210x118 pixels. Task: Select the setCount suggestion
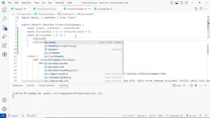click(83, 53)
